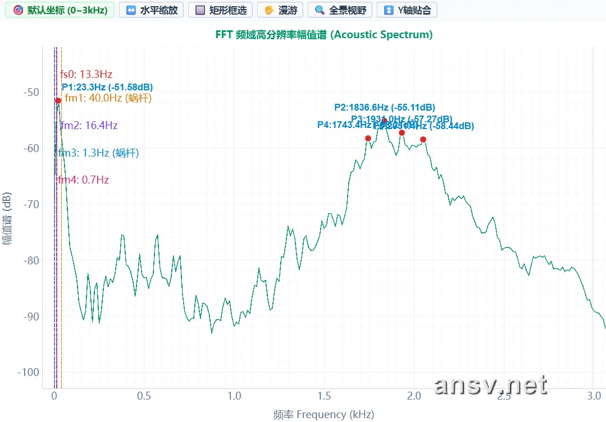Click the y-axis tick "-90"
This screenshot has width=606, height=422.
[x=31, y=316]
